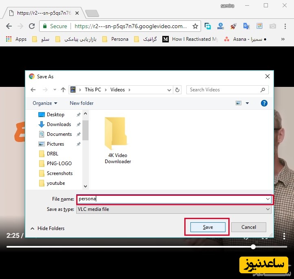Click the New folder option
The height and width of the screenshot is (279, 294).
(x=82, y=103)
